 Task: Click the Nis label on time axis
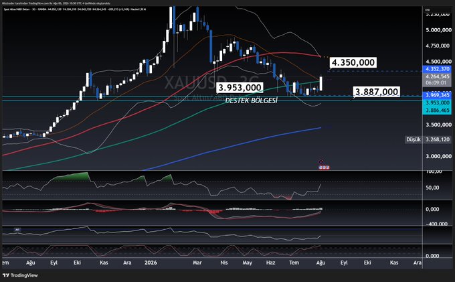click(223, 263)
